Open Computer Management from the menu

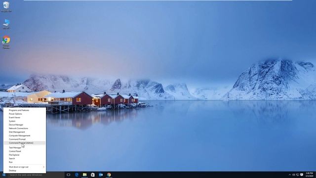(25, 135)
